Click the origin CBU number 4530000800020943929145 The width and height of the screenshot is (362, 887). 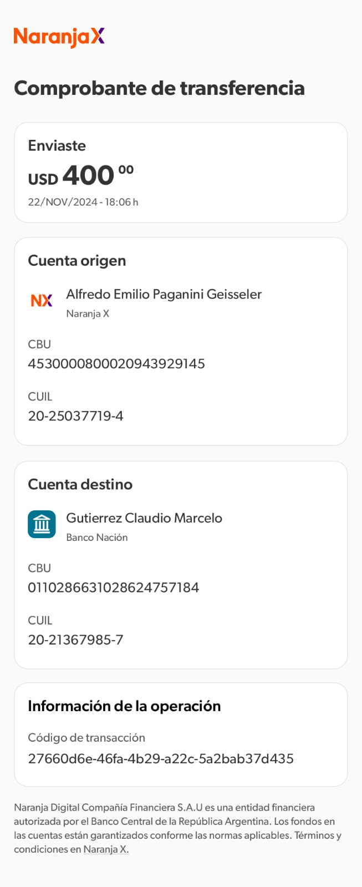pyautogui.click(x=116, y=364)
